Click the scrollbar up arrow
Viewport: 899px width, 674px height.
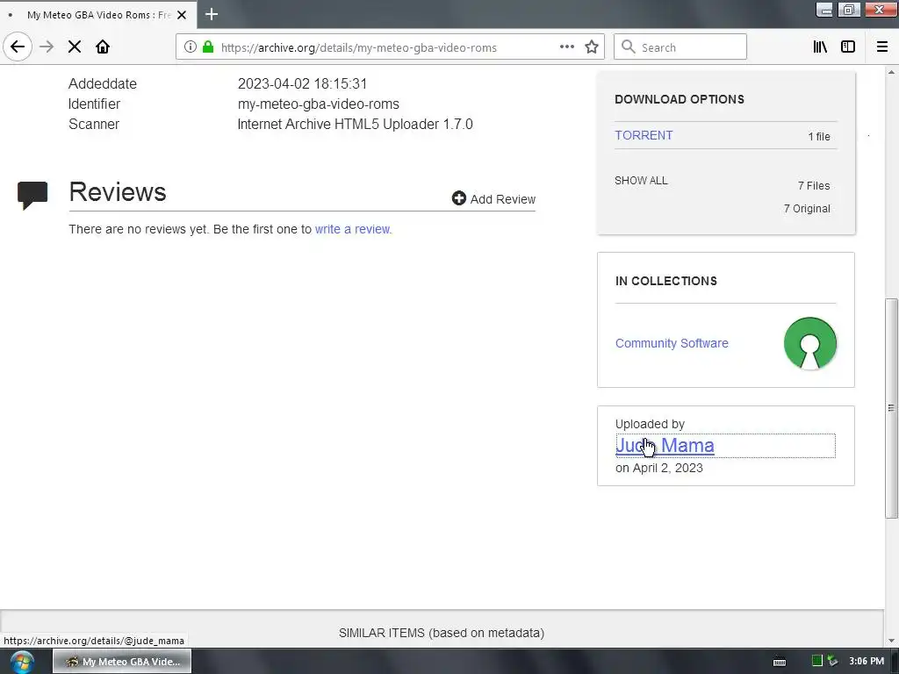(891, 72)
